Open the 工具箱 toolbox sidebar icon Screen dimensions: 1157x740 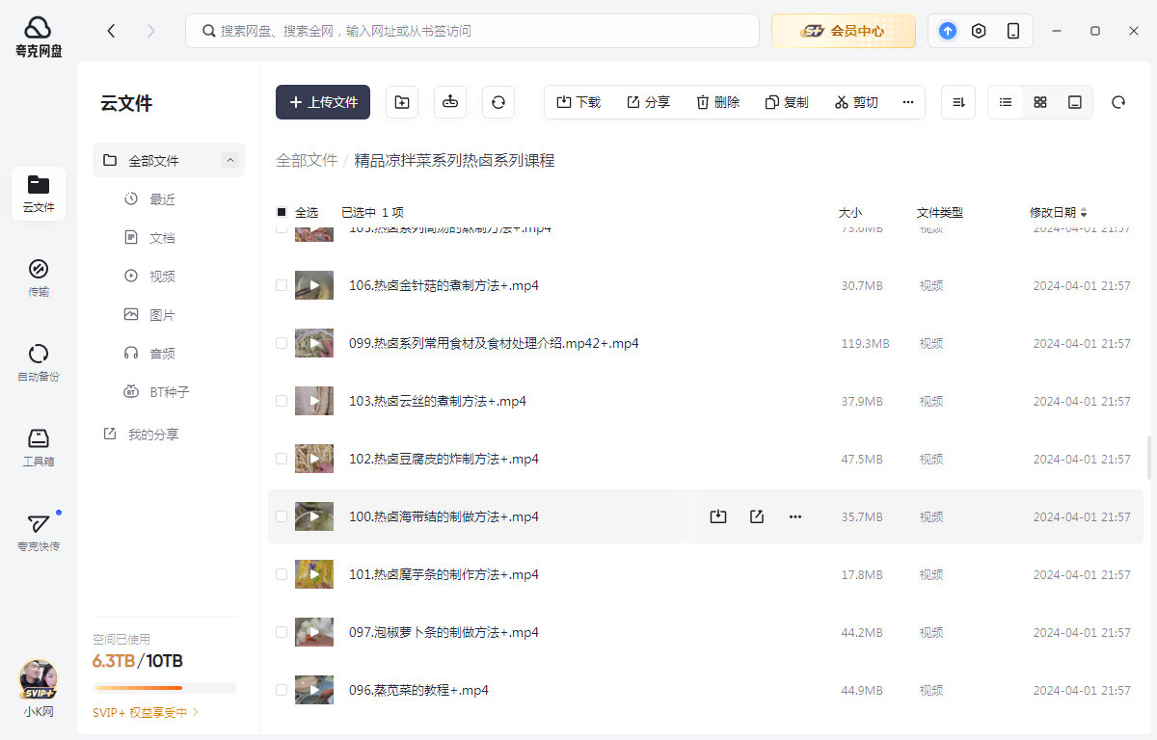[x=39, y=446]
